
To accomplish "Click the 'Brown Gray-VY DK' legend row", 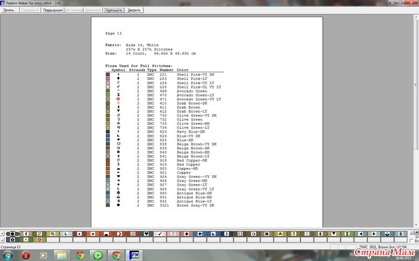I will pos(160,205).
